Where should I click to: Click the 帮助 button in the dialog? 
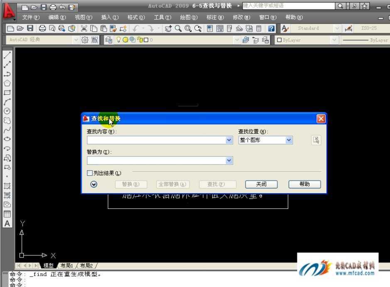[x=305, y=184]
